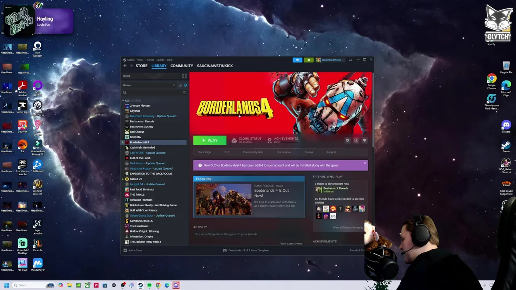516x290 pixels.
Task: Open the Help menu
Action: point(170,60)
